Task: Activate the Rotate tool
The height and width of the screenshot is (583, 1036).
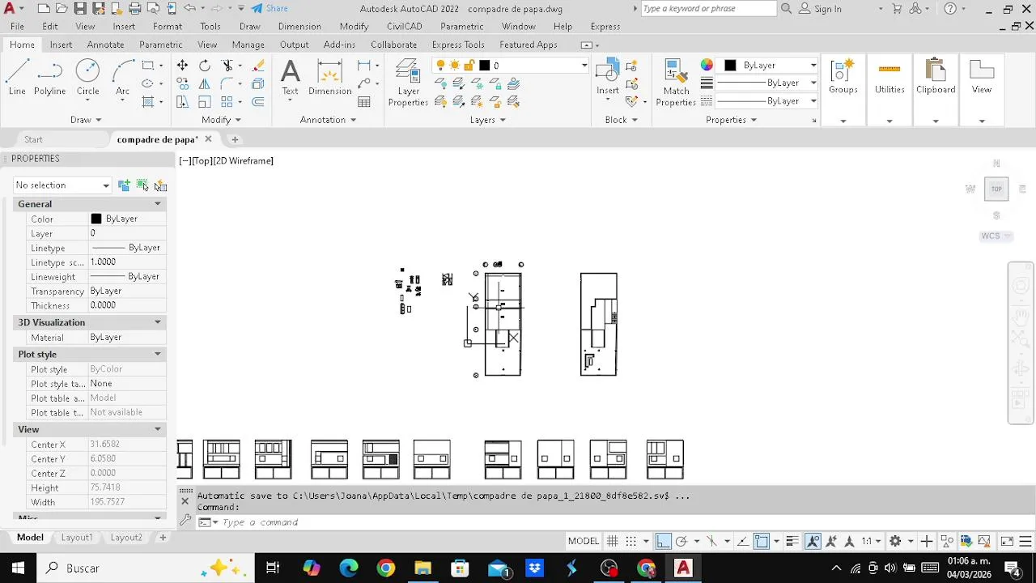Action: [x=205, y=66]
